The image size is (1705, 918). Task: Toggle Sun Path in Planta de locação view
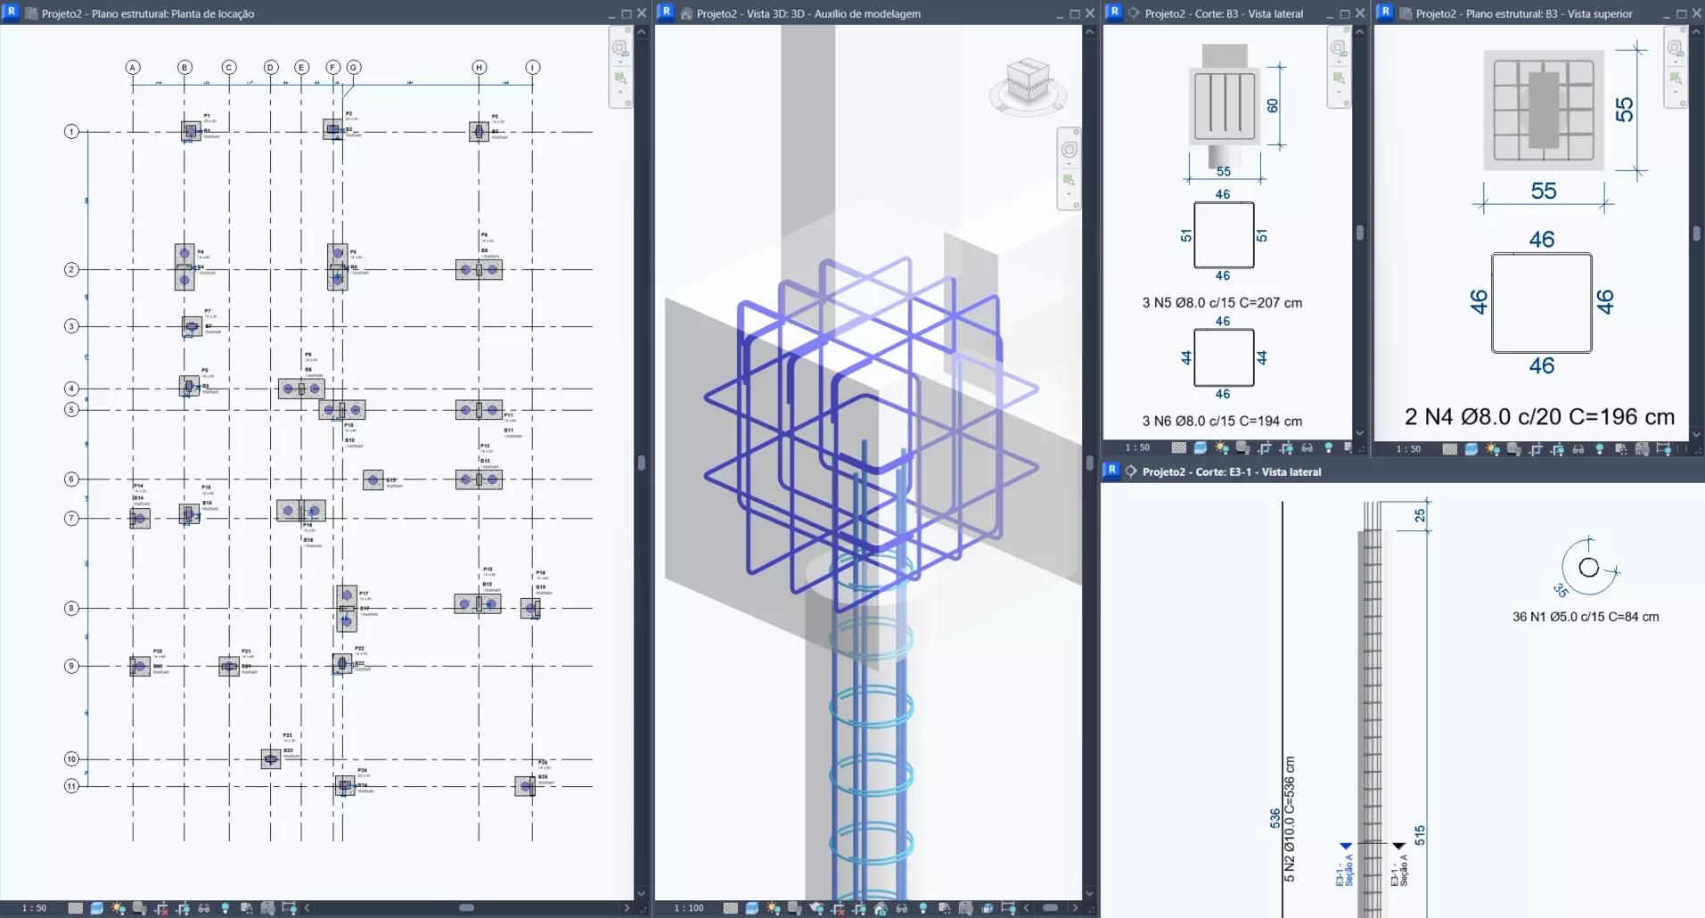coord(119,908)
